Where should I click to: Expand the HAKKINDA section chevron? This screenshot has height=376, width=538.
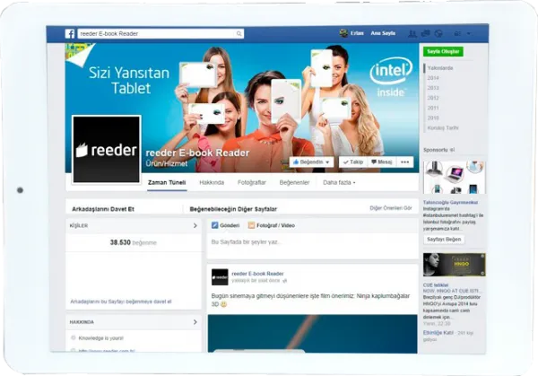(x=195, y=322)
